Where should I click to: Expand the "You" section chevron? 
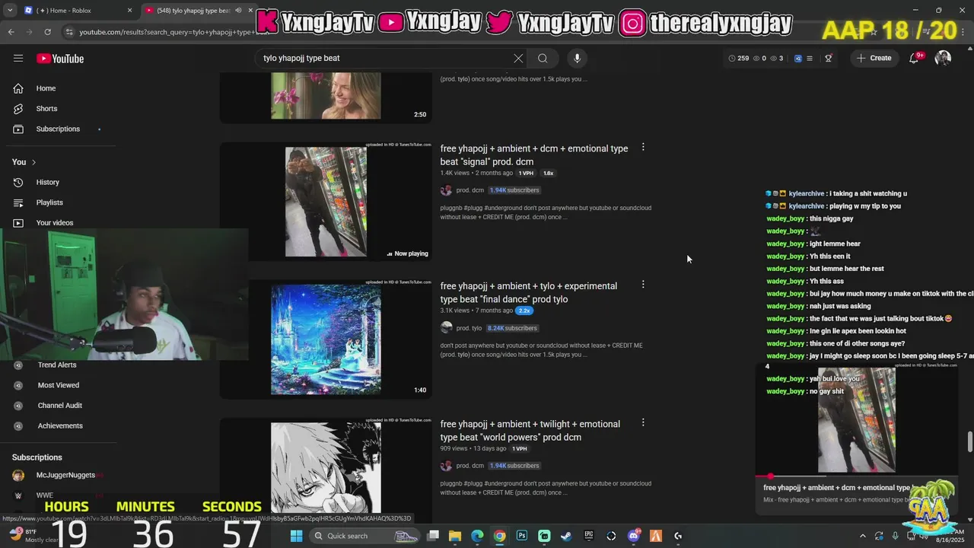click(33, 162)
